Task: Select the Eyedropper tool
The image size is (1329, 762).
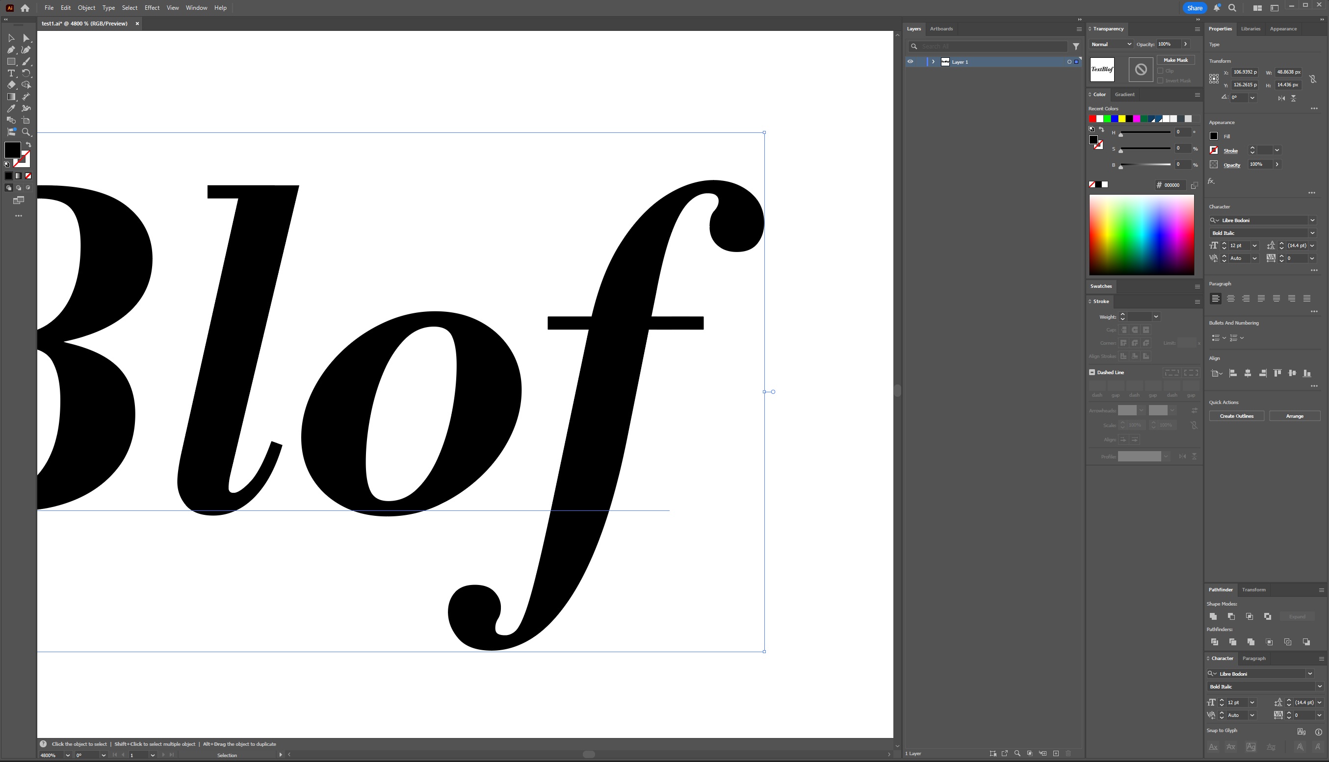Action: (x=11, y=108)
